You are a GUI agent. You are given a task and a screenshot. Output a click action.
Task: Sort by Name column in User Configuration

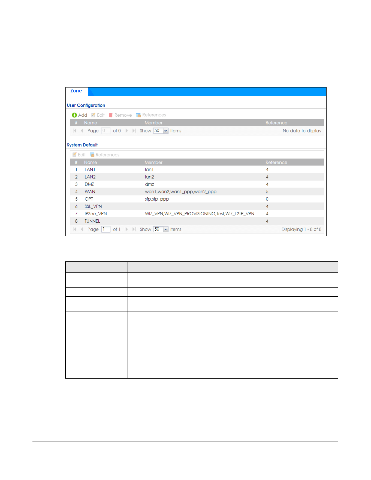pyautogui.click(x=91, y=123)
